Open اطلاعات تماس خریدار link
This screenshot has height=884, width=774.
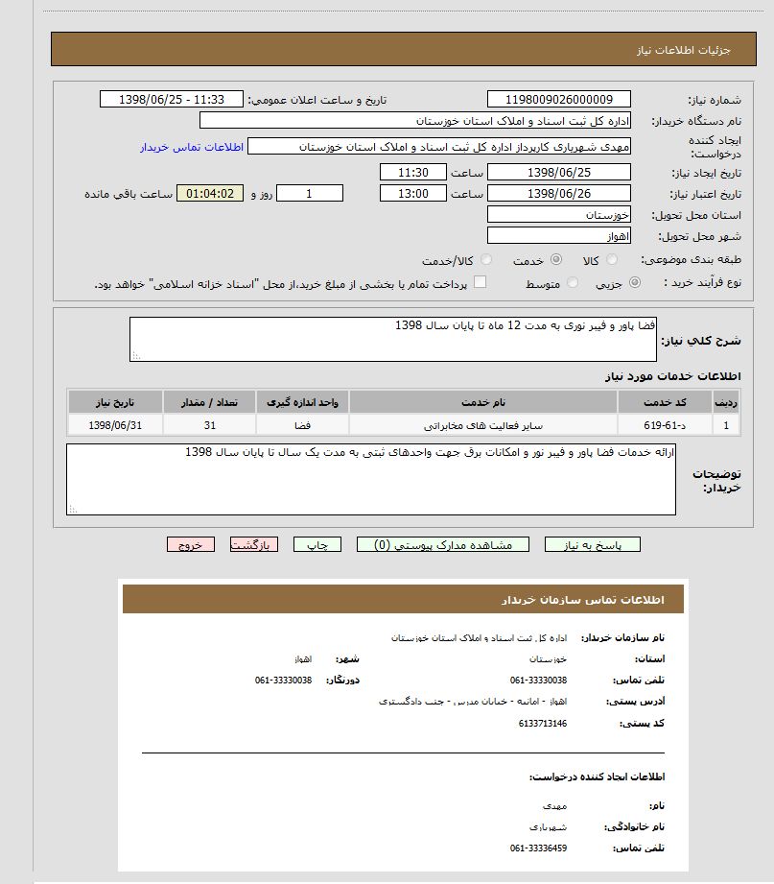(x=192, y=147)
